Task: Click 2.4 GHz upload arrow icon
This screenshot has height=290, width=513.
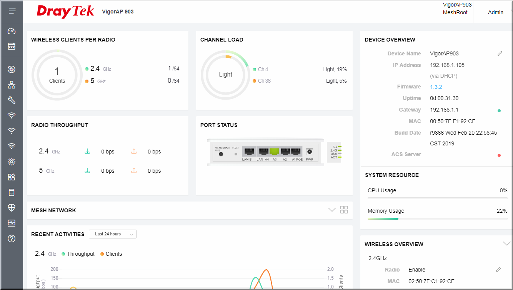Action: click(134, 152)
